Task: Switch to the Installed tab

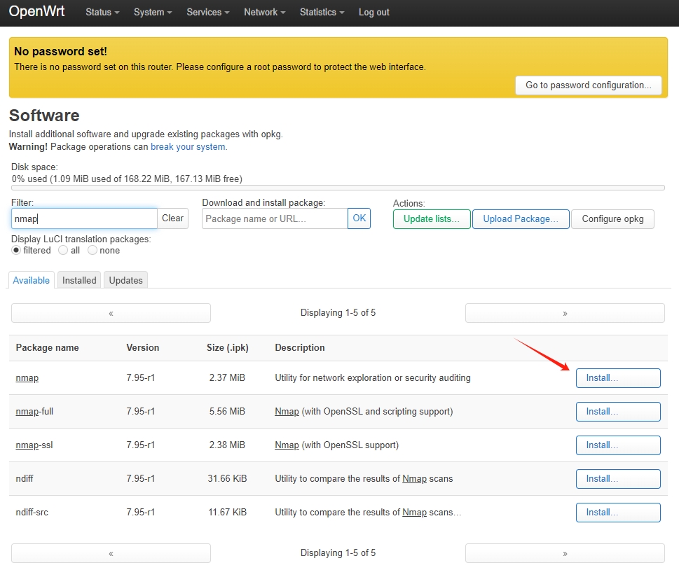Action: tap(79, 280)
